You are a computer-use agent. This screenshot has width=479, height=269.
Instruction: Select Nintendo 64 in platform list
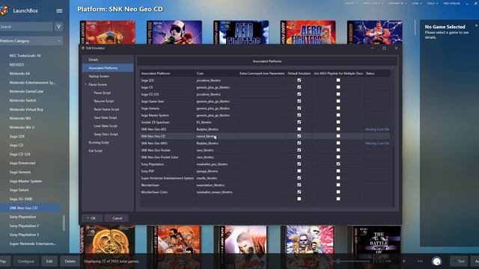click(x=19, y=73)
